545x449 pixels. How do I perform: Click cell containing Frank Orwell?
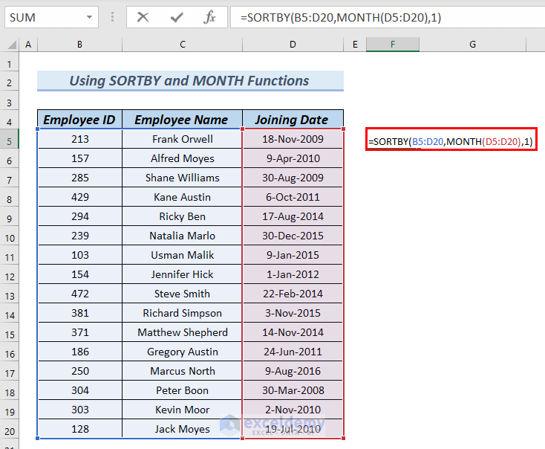pos(182,139)
